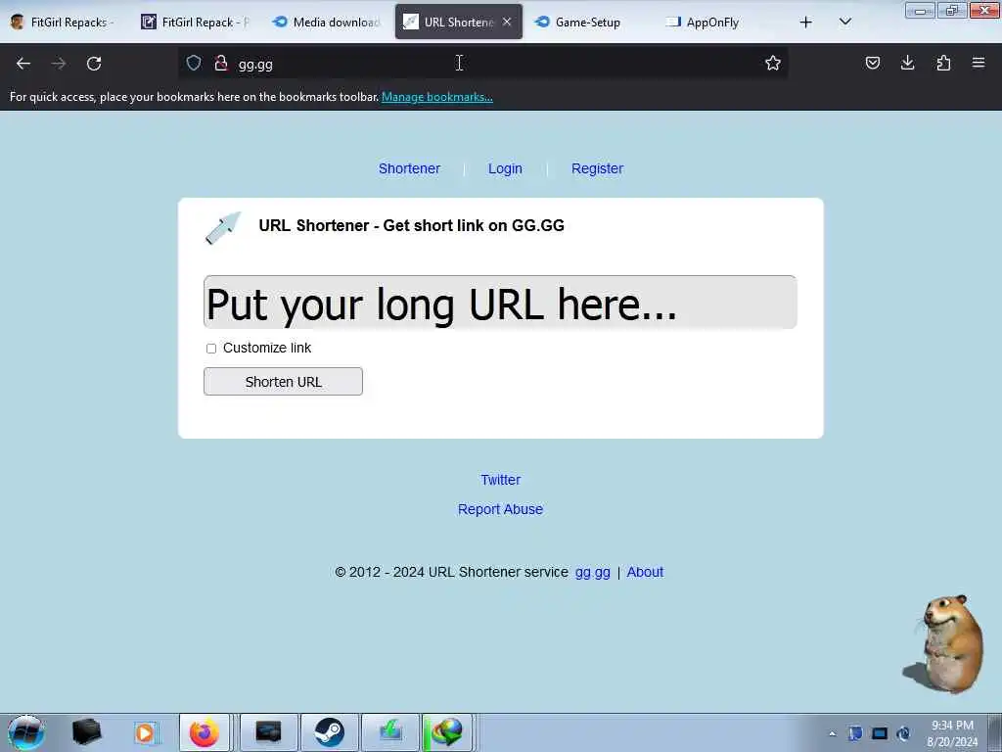Switch to the FitGirl Repacks tab
Viewport: 1002px width, 752px height.
click(66, 23)
